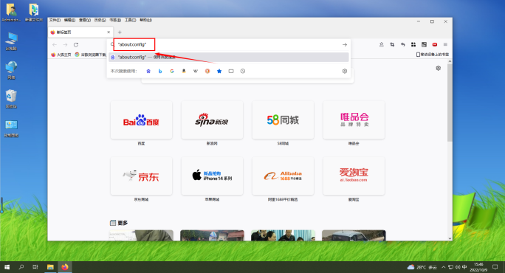This screenshot has width=505, height=273.
Task: Click the 火狐主页 bookmark link
Action: click(61, 55)
